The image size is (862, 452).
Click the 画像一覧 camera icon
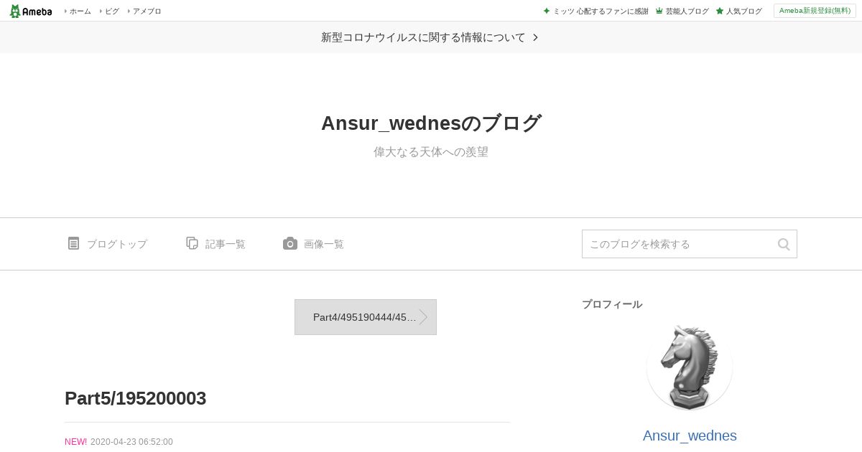pos(289,243)
